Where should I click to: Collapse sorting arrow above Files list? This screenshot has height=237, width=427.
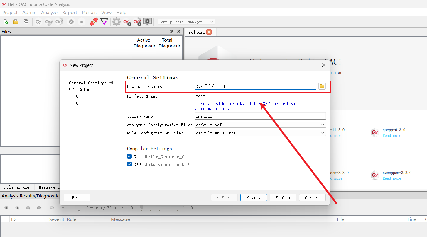click(66, 37)
